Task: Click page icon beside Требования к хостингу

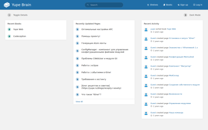Action: pos(77,79)
